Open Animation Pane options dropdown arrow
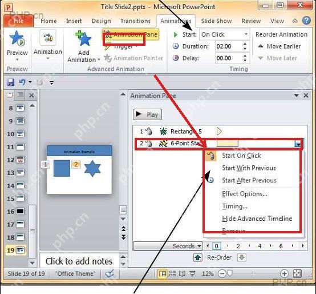The image size is (316, 294). [x=296, y=96]
